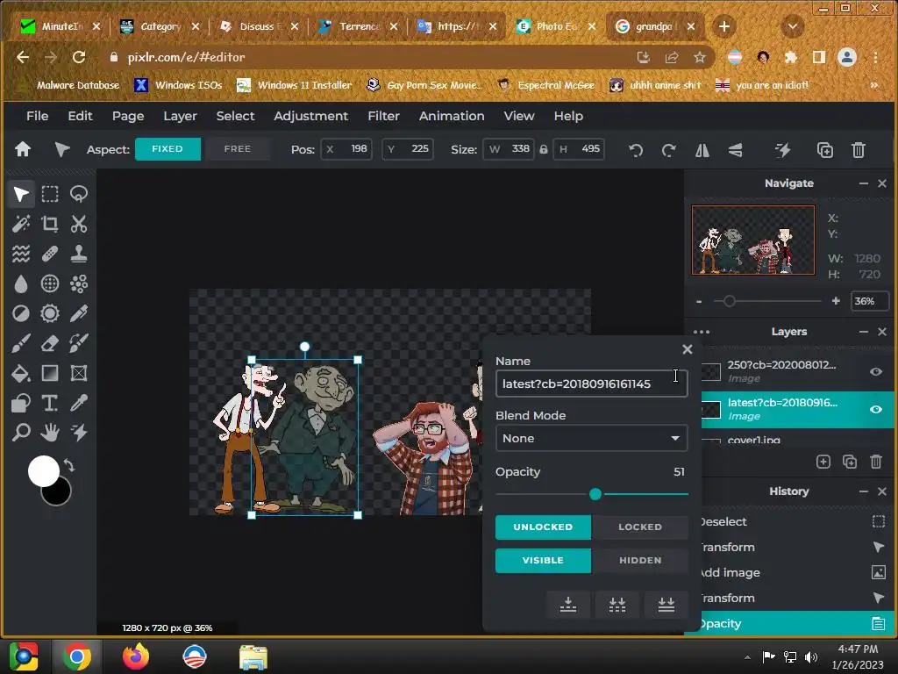The width and height of the screenshot is (898, 674).
Task: Click the Redo arrow icon
Action: (668, 150)
